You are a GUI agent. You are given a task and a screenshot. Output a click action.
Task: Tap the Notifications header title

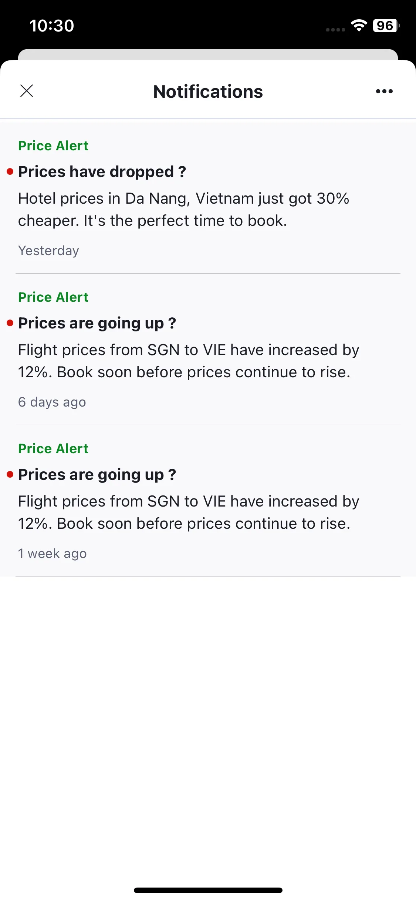(208, 91)
